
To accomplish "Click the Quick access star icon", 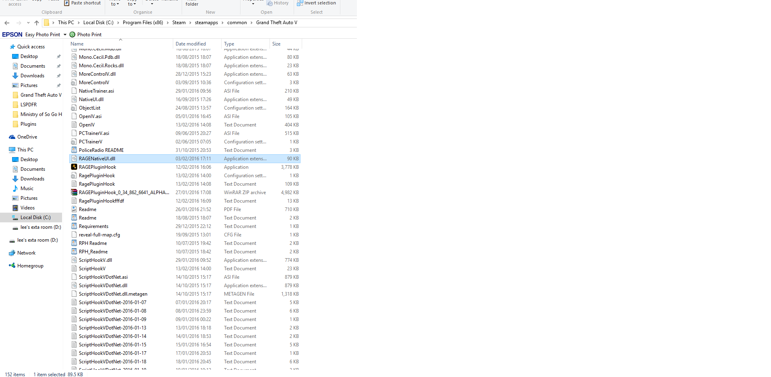I will (12, 47).
